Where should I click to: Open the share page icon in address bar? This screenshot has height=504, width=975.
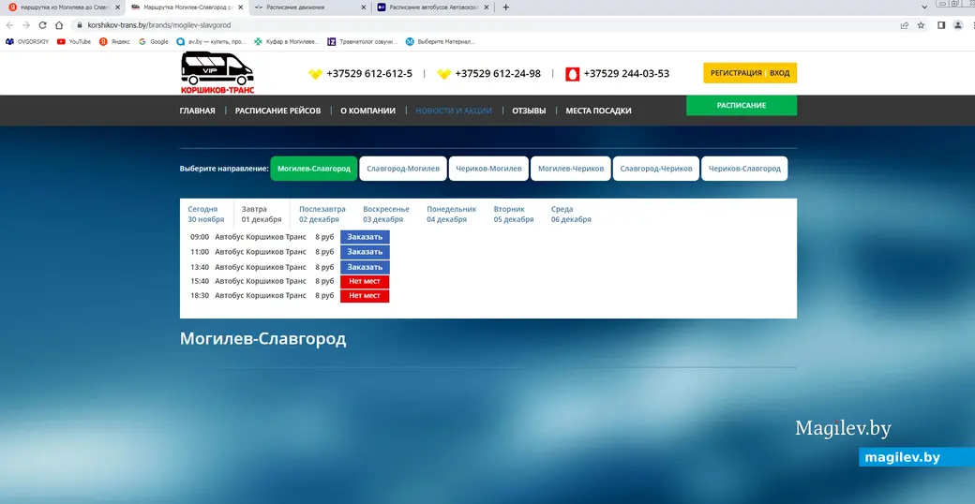tap(904, 25)
